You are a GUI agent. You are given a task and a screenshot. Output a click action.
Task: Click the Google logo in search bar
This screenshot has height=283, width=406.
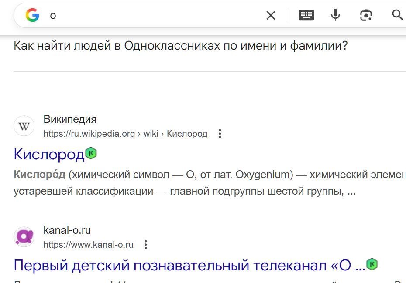pos(32,15)
